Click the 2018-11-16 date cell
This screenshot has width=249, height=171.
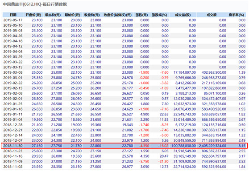13,156
